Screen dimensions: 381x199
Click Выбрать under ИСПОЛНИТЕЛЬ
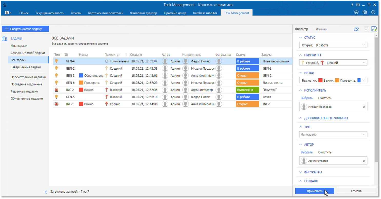pos(307,98)
